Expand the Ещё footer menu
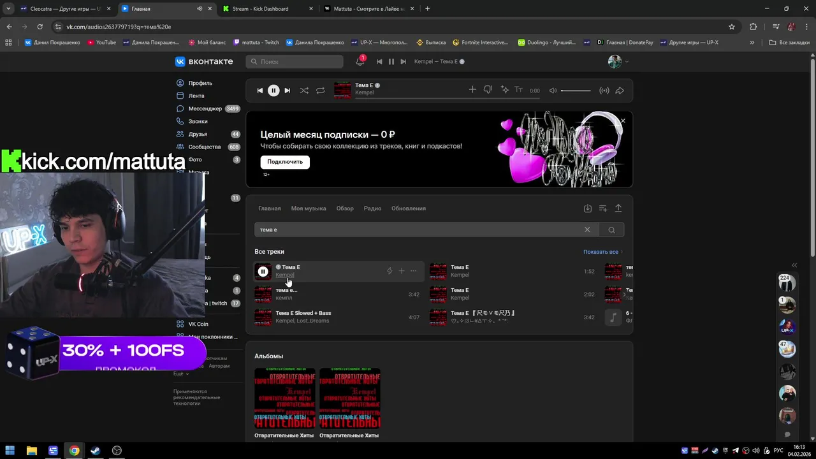Image resolution: width=816 pixels, height=459 pixels. point(181,374)
